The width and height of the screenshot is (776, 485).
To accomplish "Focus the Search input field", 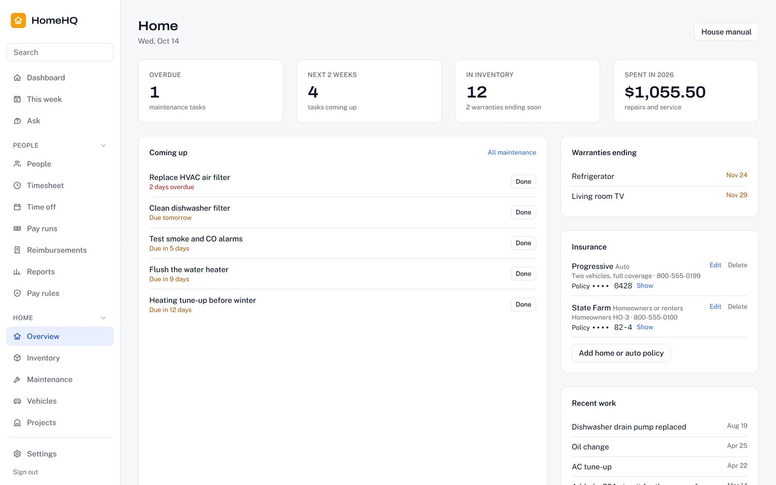I will pos(60,52).
